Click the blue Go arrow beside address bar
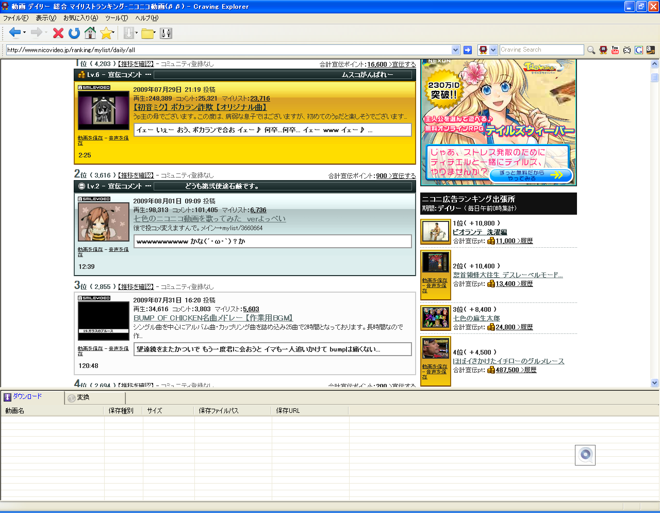This screenshot has height=513, width=660. coord(468,50)
